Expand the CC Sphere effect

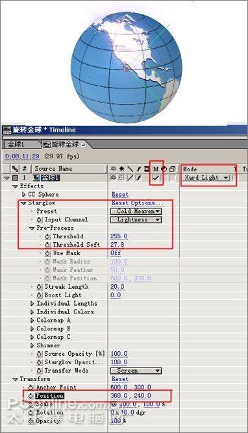[x=24, y=195]
